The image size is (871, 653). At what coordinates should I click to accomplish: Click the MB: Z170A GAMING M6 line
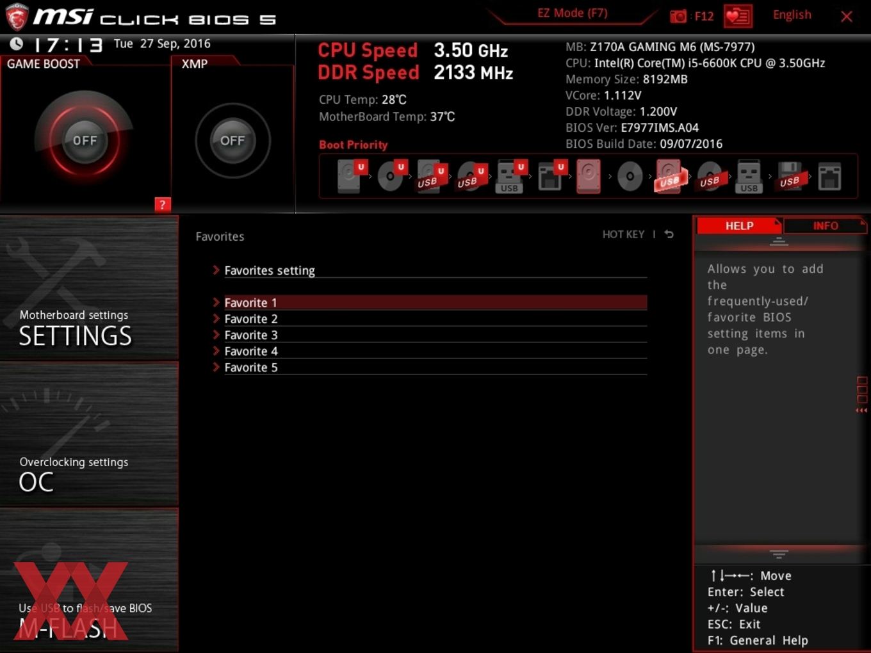660,47
